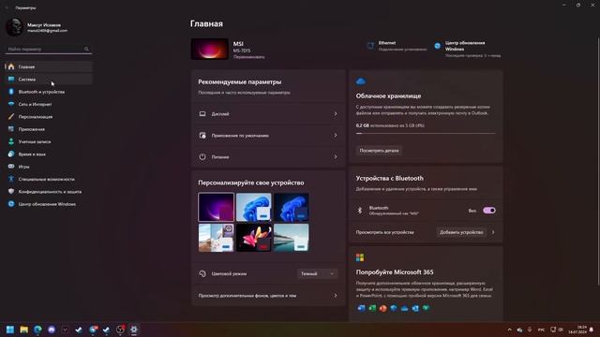The width and height of the screenshot is (600, 337).
Task: Open the clock and date in taskbar
Action: pyautogui.click(x=577, y=330)
